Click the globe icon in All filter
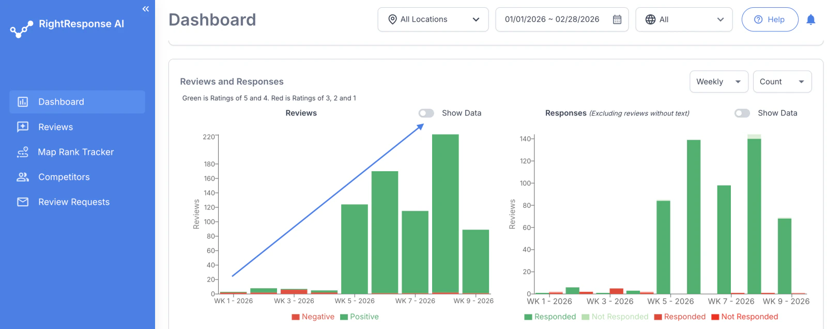827x329 pixels. [650, 20]
